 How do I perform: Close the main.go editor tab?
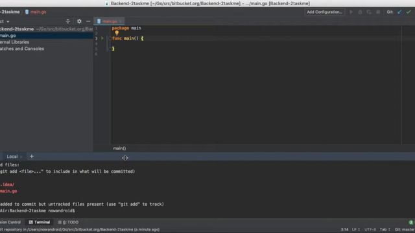pos(121,21)
